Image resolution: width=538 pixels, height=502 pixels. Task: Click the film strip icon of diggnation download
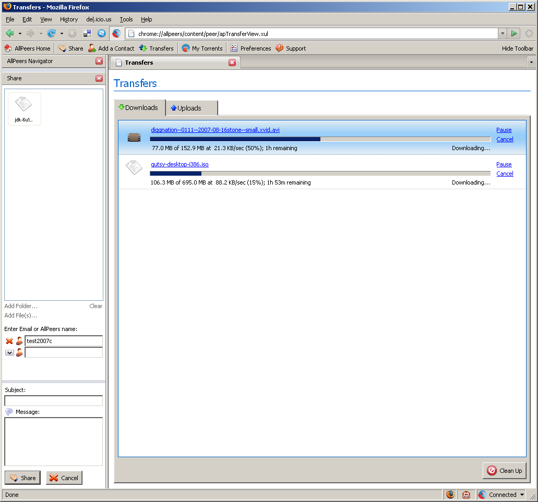point(134,138)
